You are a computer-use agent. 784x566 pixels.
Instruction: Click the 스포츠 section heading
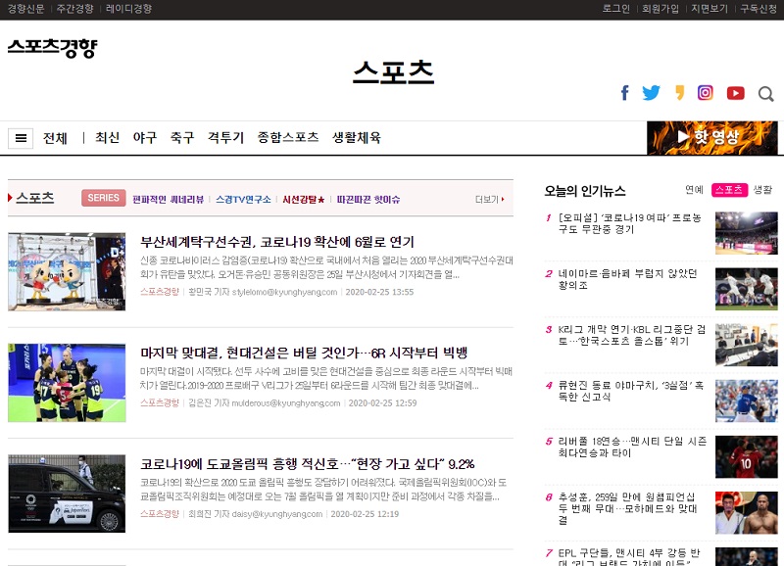point(34,198)
